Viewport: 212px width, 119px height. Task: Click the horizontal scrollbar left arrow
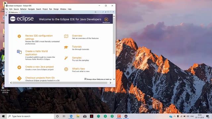pos(11,83)
